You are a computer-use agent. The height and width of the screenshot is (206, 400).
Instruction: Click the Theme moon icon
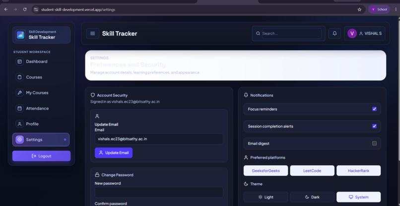pyautogui.click(x=246, y=184)
